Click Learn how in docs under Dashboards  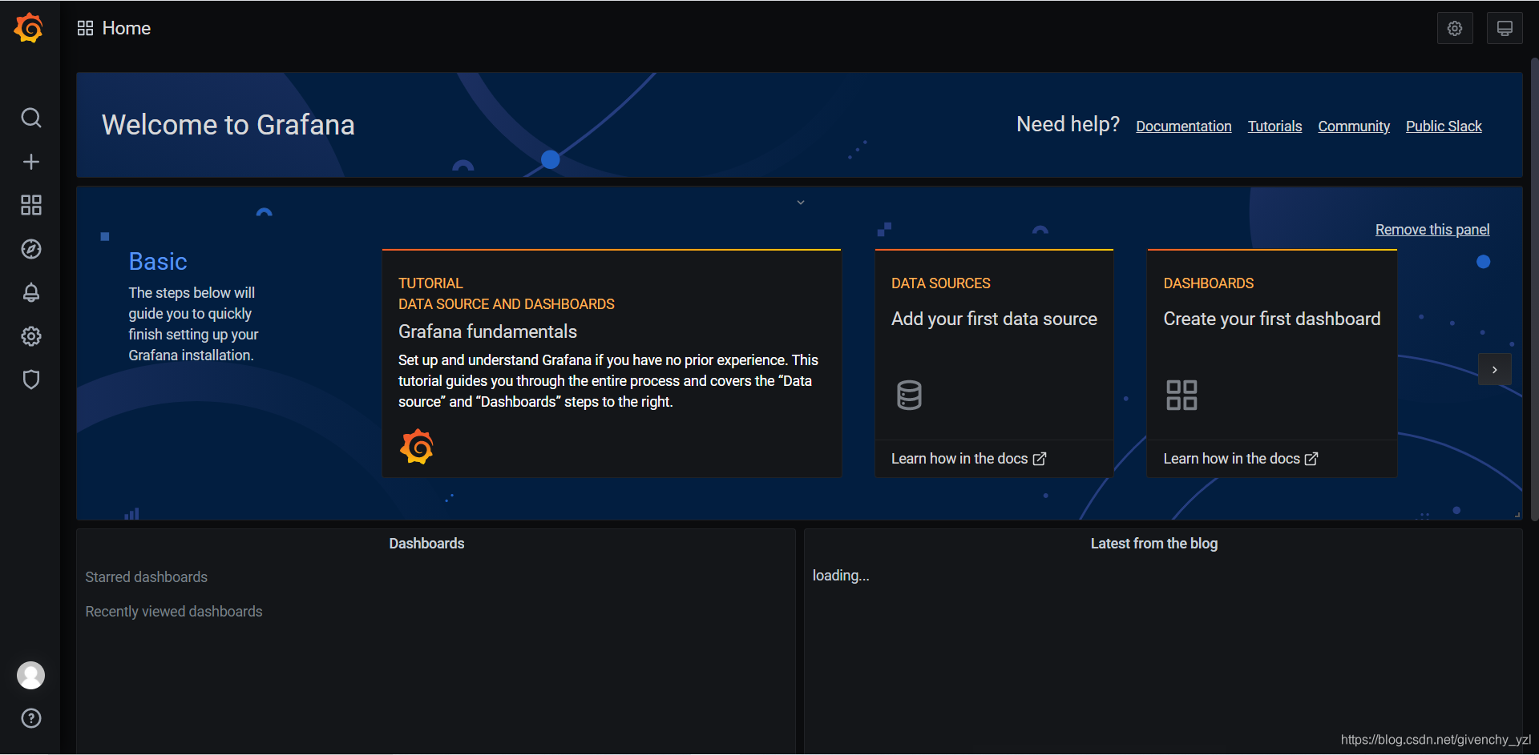pos(1240,459)
